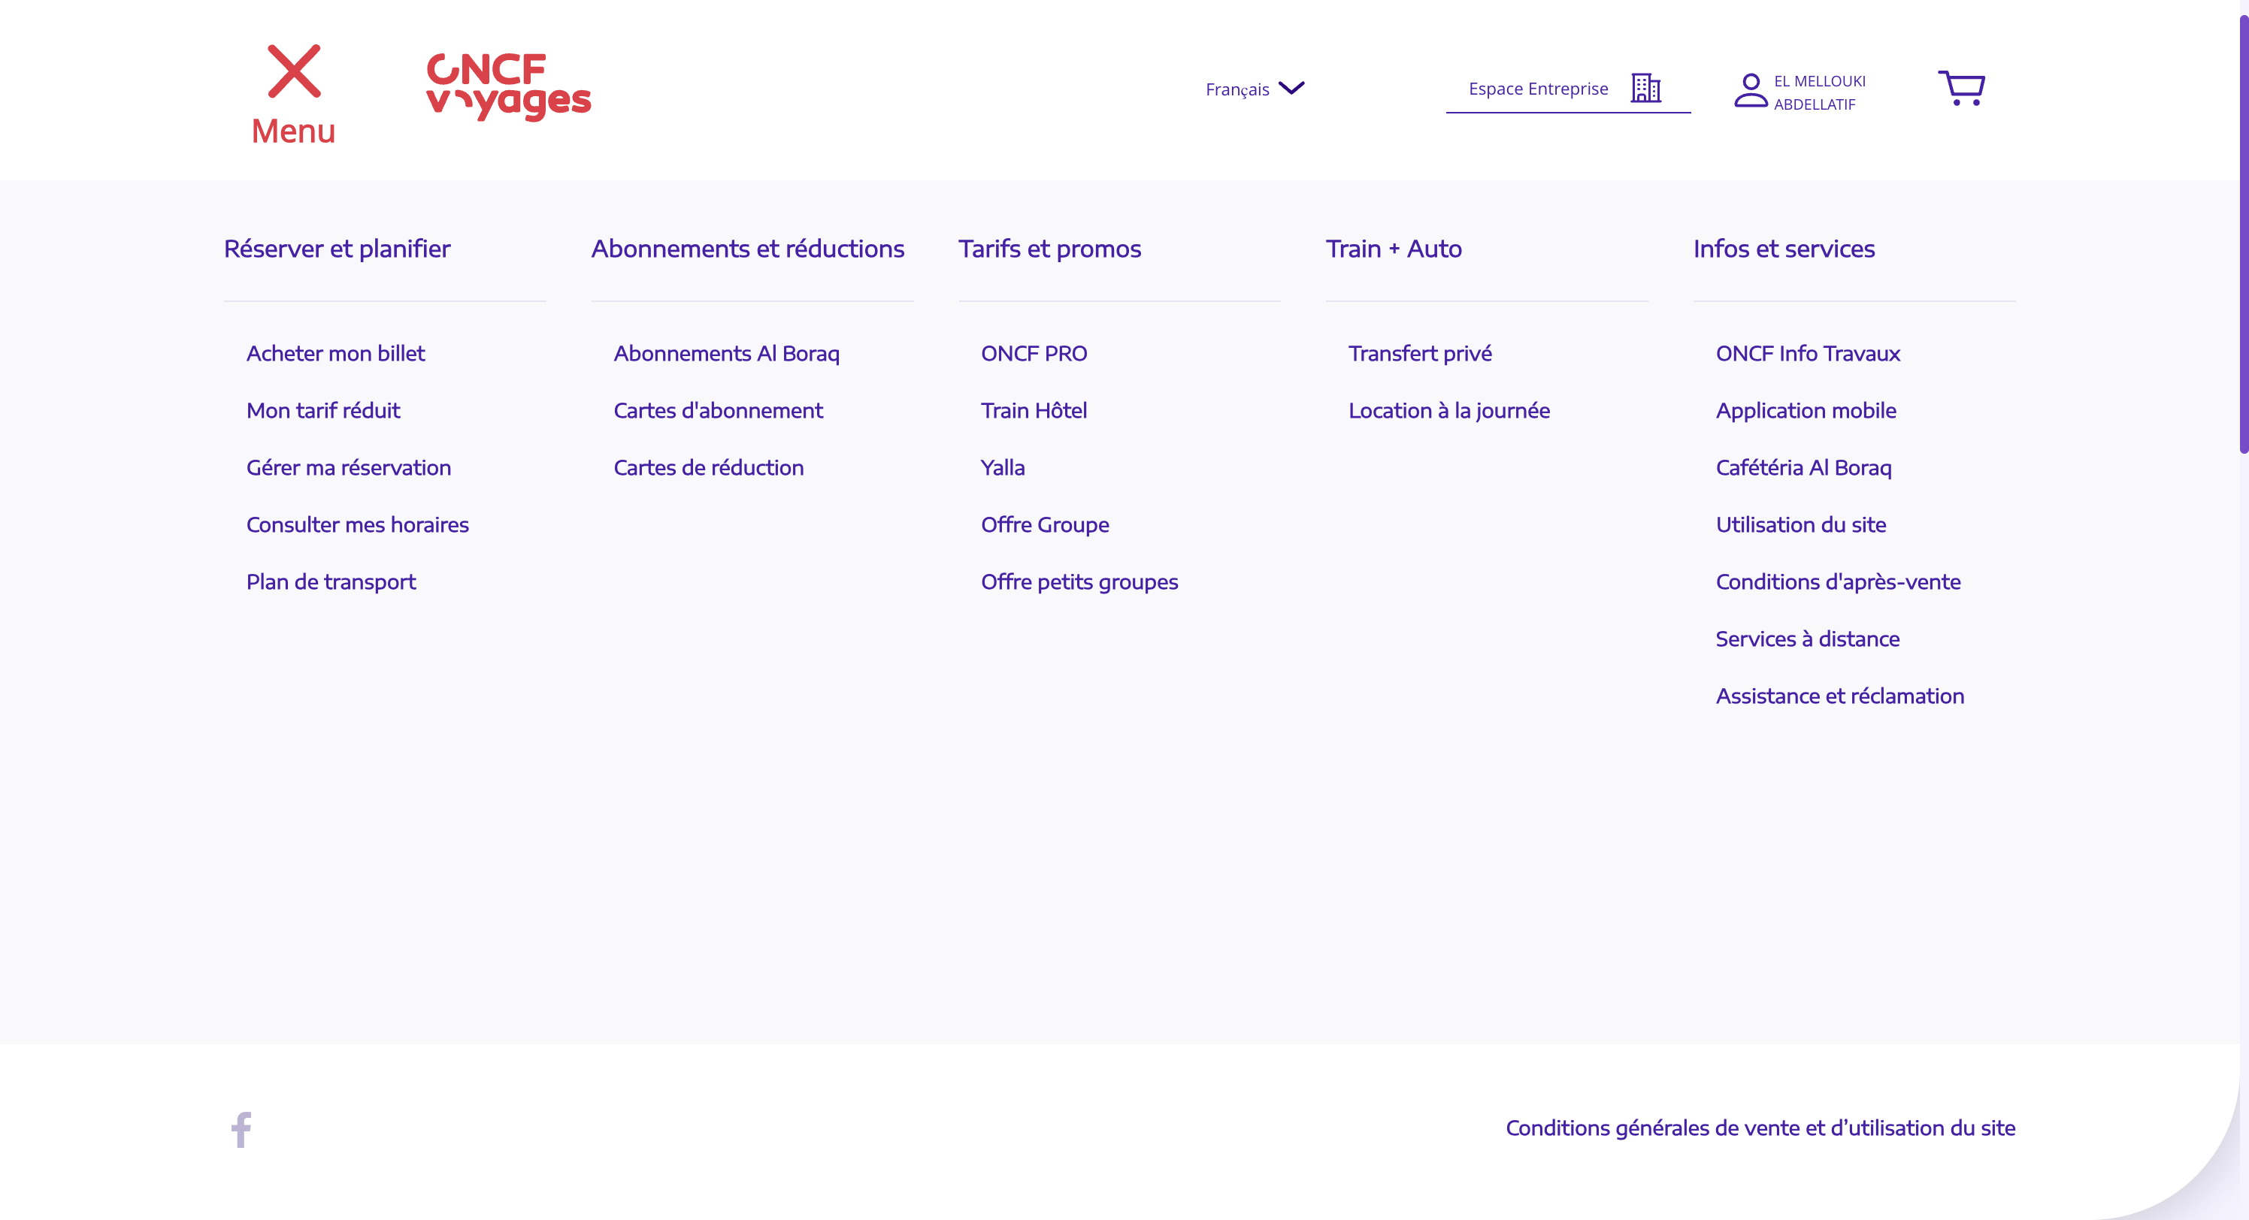Open Abonnements Al Boraq
2249x1220 pixels.
pyautogui.click(x=725, y=353)
